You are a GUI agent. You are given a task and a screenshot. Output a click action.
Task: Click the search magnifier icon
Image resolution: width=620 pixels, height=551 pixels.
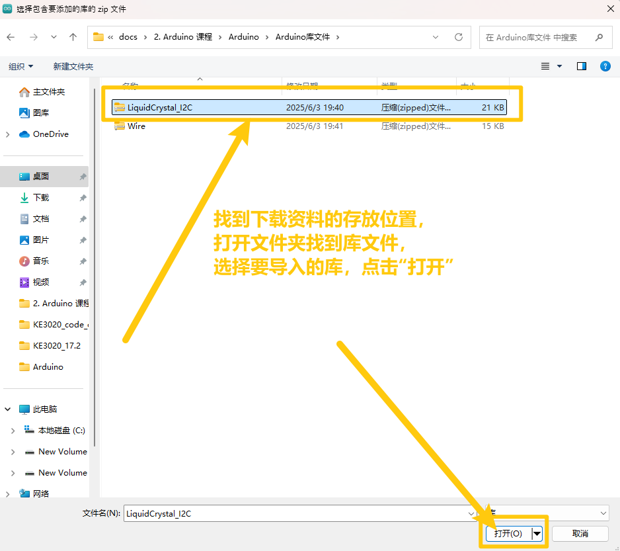tap(599, 38)
